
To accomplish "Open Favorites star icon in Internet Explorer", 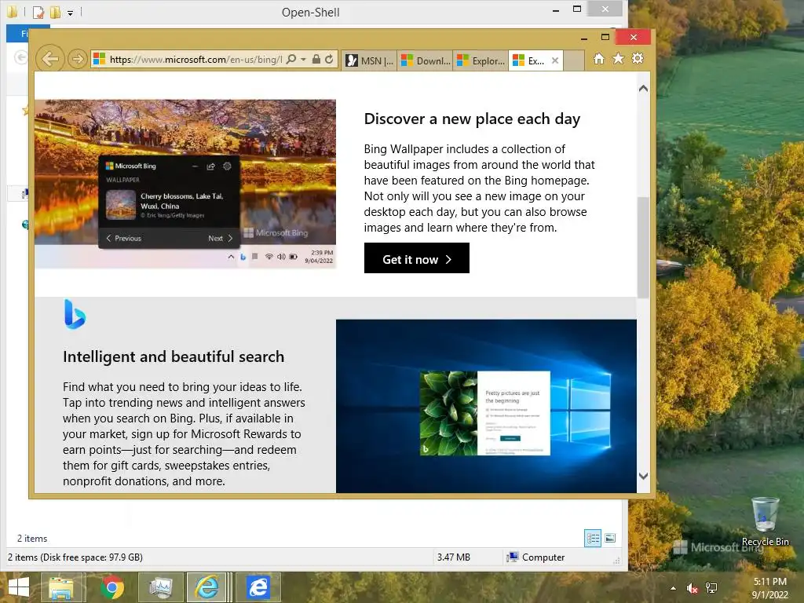I will (618, 58).
